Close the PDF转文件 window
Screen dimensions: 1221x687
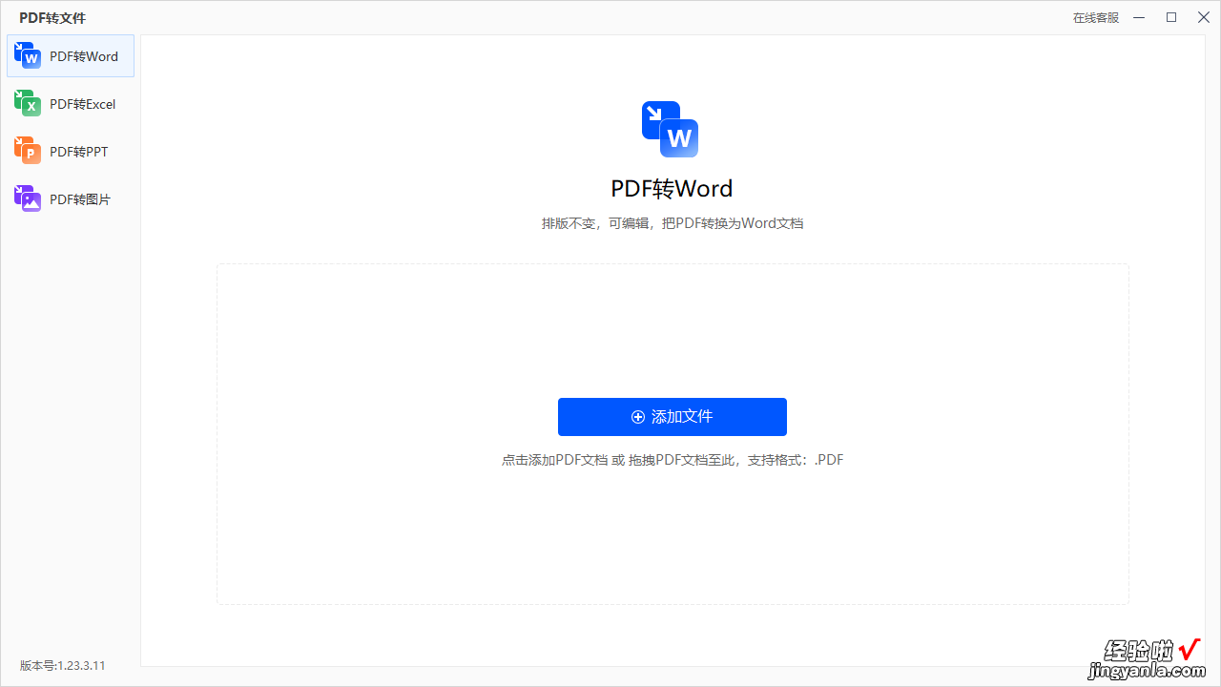pyautogui.click(x=1204, y=17)
